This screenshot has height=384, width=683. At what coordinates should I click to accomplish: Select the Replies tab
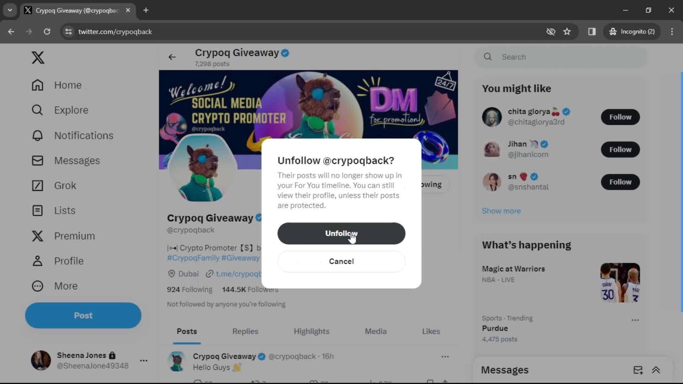point(245,331)
